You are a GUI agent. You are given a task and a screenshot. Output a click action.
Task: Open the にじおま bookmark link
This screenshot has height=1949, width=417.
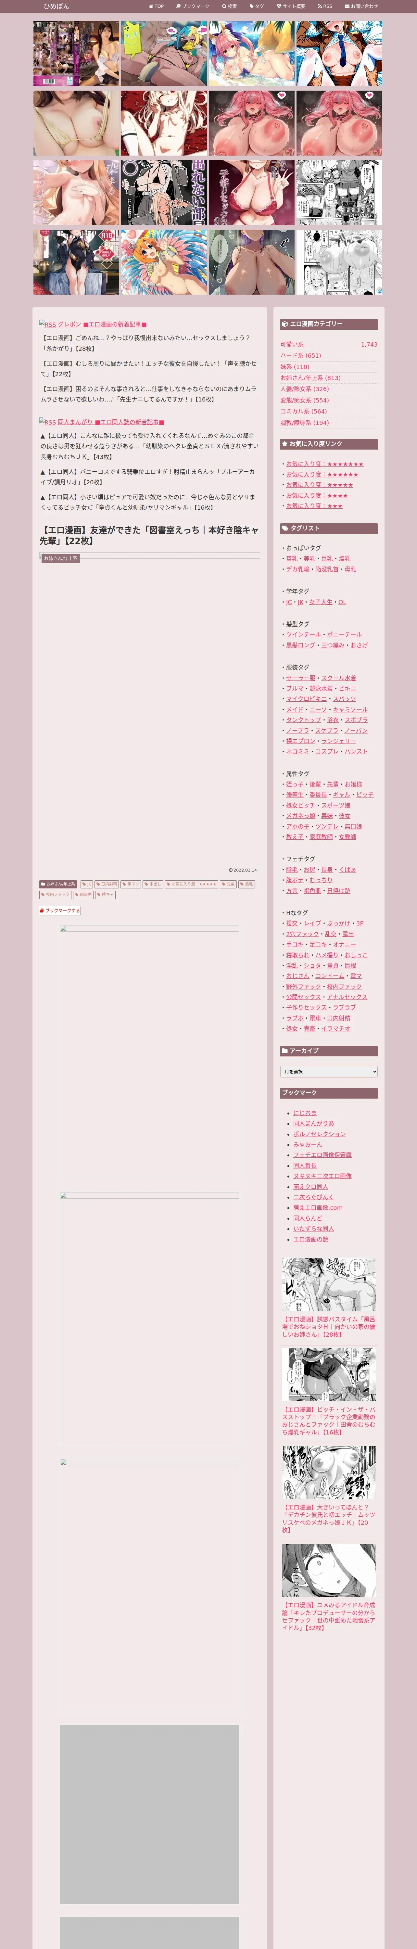coord(305,1113)
